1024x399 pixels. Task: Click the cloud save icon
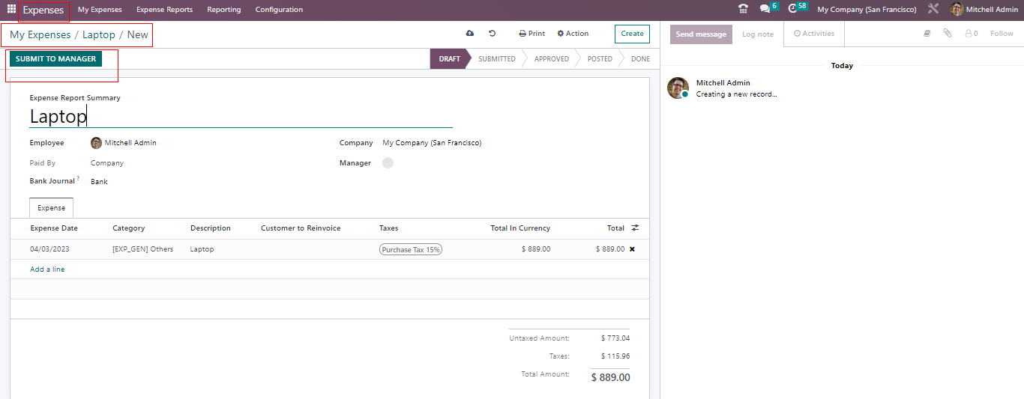pos(470,34)
